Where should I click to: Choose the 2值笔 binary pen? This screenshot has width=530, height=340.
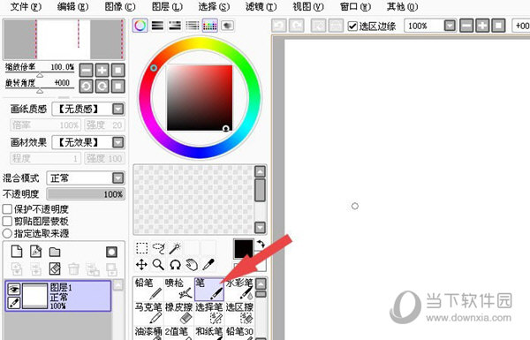[x=178, y=333]
